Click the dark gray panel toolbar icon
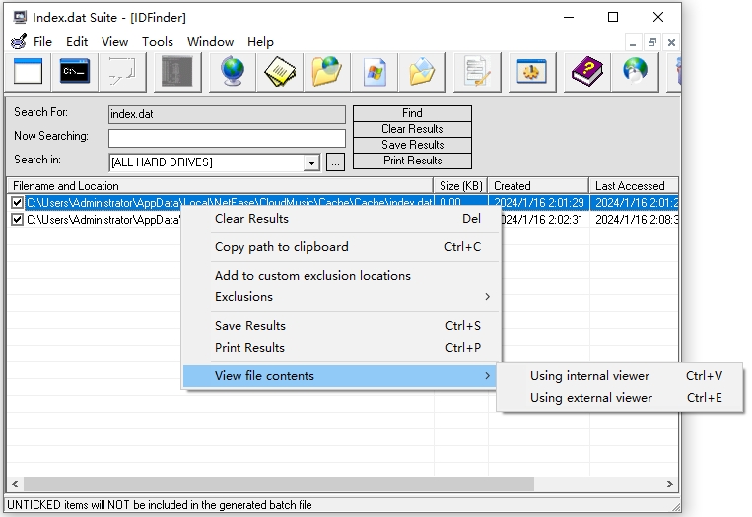This screenshot has height=517, width=752. point(177,72)
